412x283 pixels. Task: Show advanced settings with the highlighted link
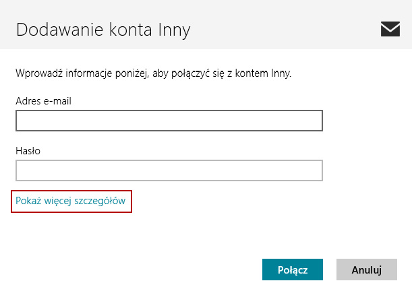(71, 201)
